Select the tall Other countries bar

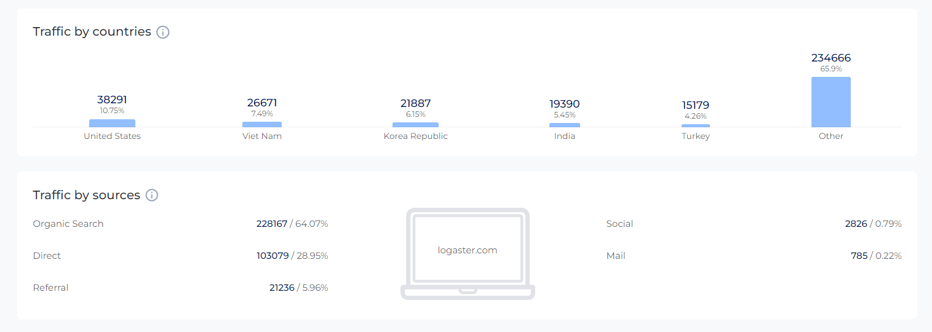click(831, 102)
